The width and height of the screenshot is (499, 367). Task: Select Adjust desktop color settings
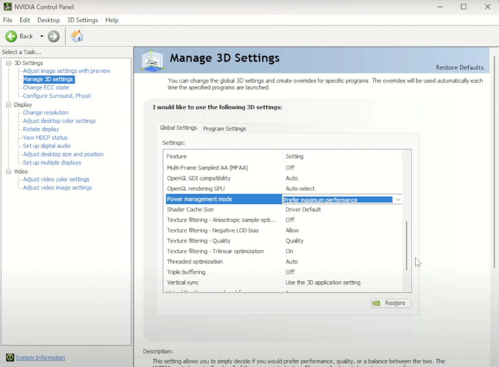[59, 121]
